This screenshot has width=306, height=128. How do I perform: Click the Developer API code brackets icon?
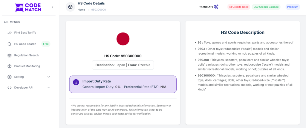(10, 88)
